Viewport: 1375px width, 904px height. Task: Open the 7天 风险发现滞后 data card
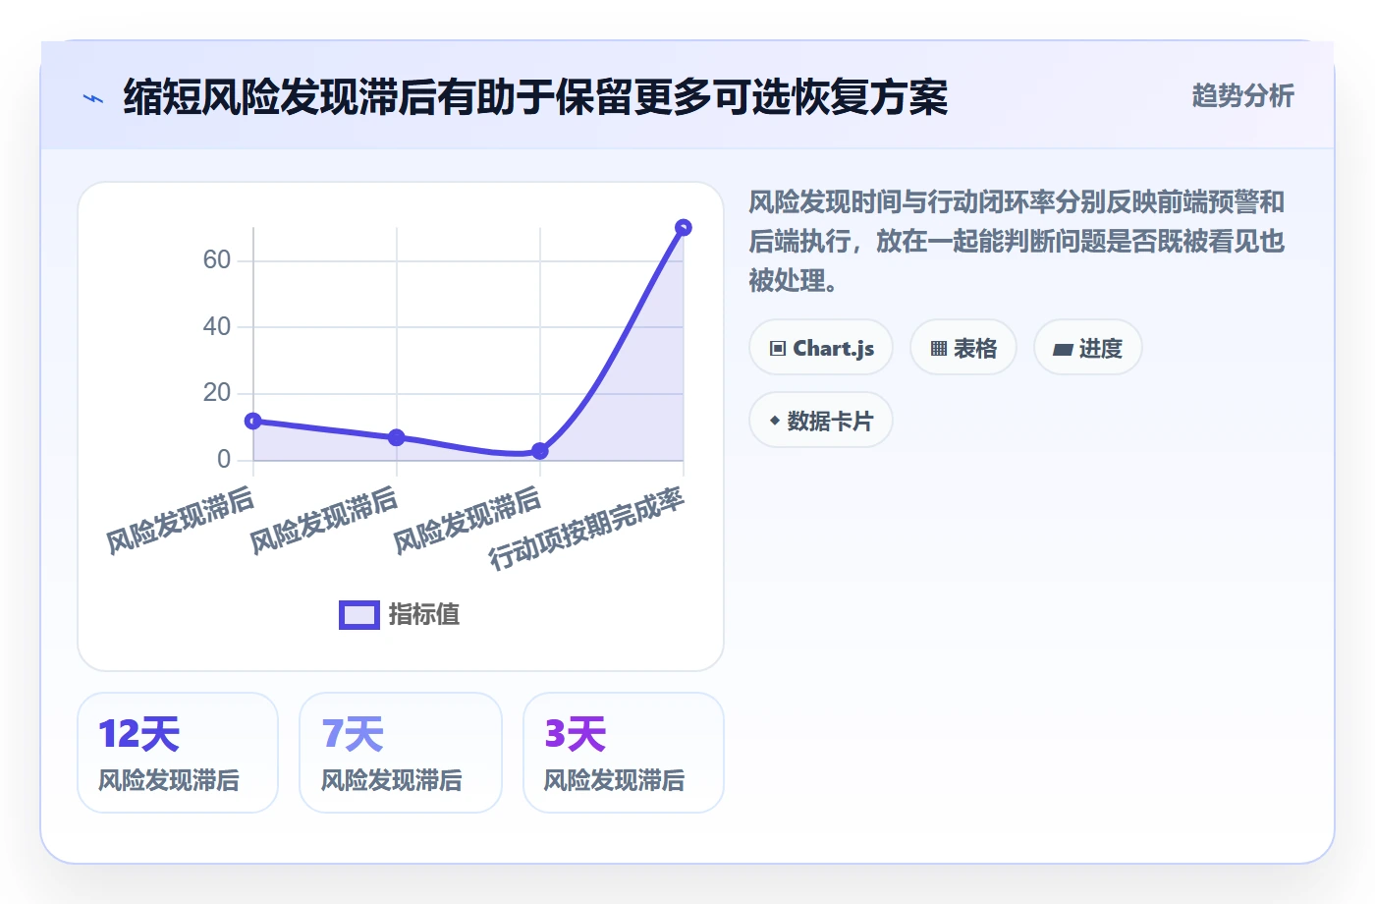(x=401, y=753)
